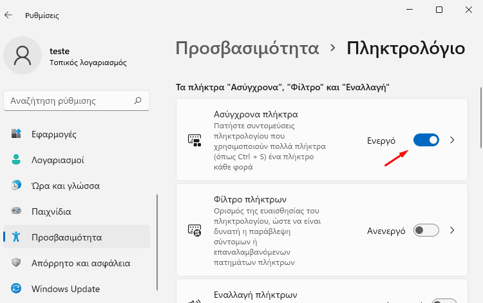Click the Απόρρητο και ασφάλεια shield icon
483x303 pixels.
[17, 263]
